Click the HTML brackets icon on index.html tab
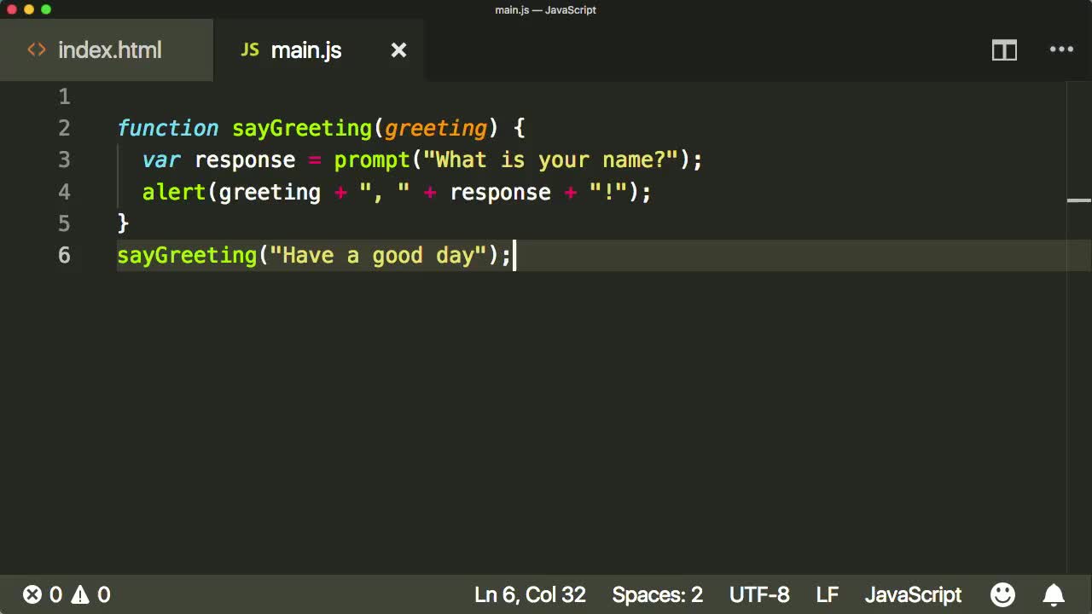1092x614 pixels. (37, 49)
